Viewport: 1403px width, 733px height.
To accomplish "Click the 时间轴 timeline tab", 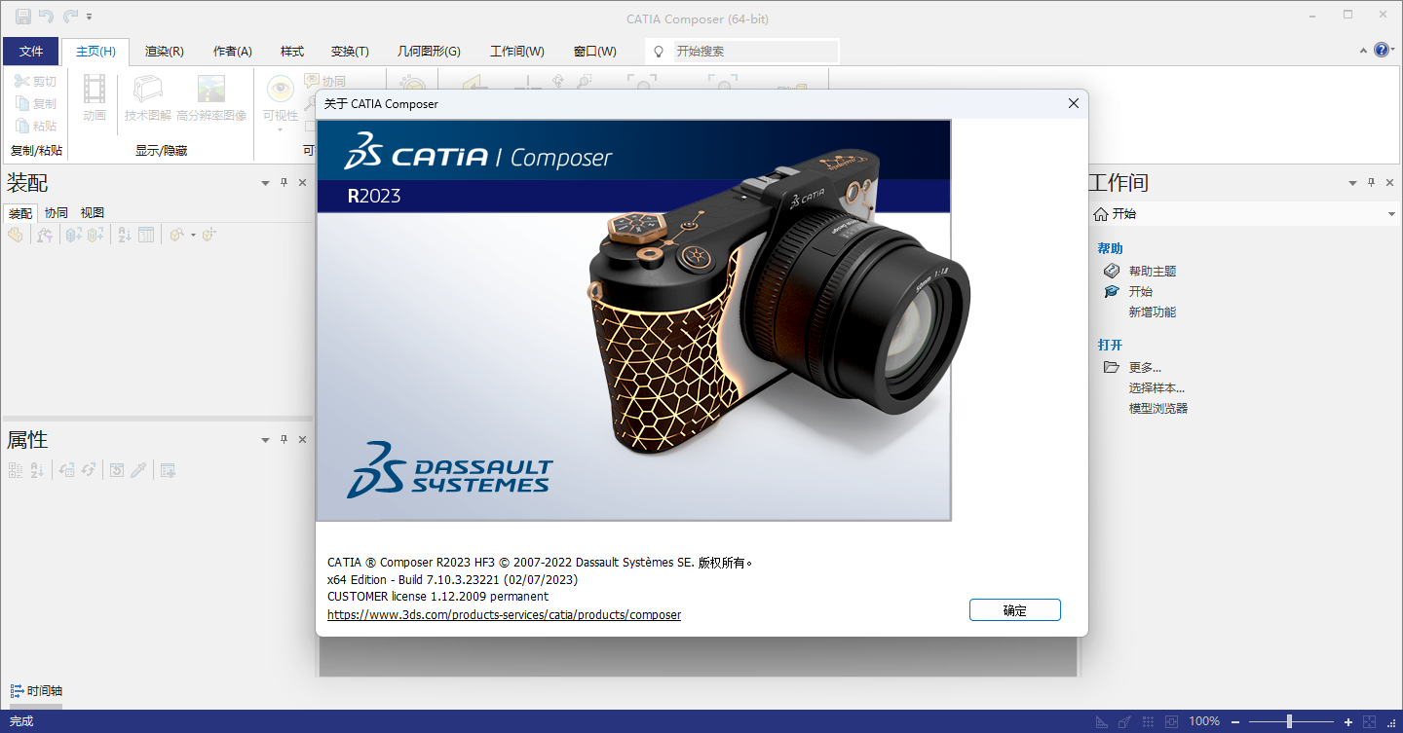I will point(37,690).
